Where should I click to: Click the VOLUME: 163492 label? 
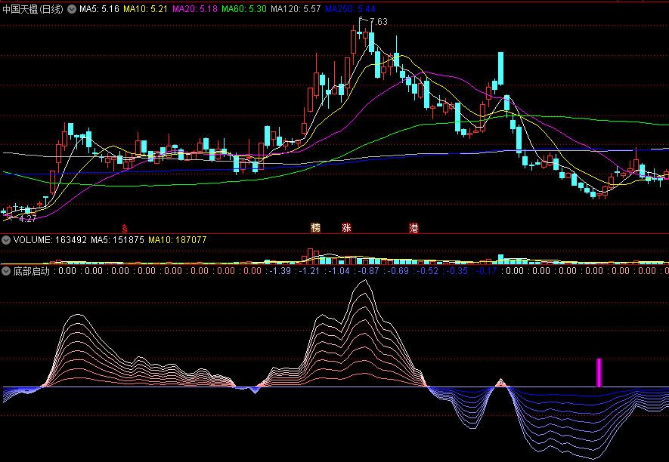(51, 240)
